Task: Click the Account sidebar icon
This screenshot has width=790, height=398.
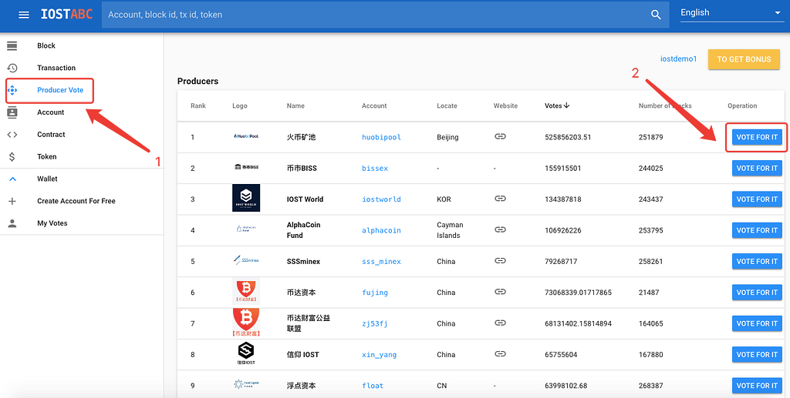Action: pos(12,112)
